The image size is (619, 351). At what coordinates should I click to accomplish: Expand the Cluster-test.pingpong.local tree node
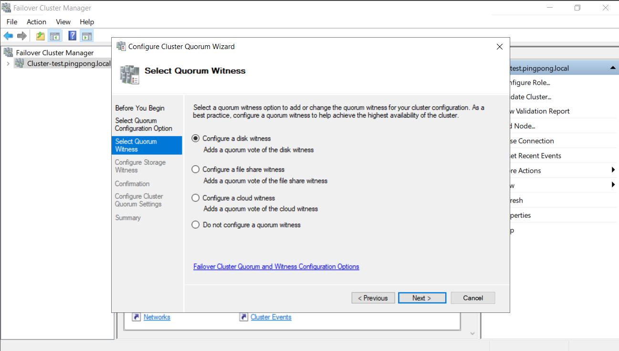point(8,63)
